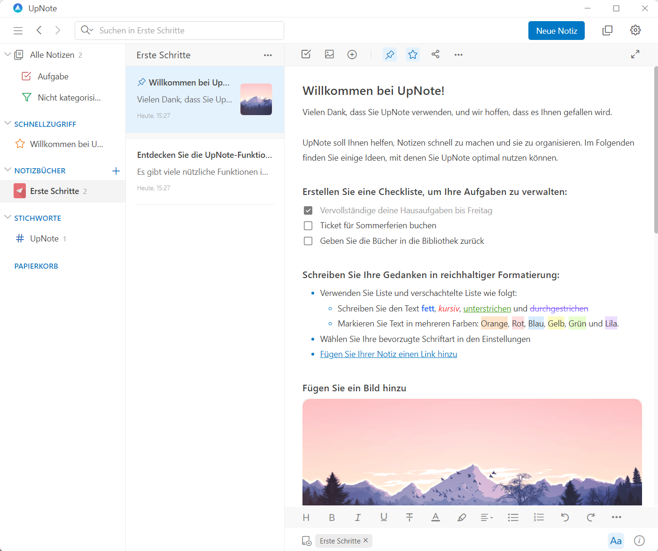The image size is (658, 551).
Task: Go forward with the right arrow
Action: point(58,31)
